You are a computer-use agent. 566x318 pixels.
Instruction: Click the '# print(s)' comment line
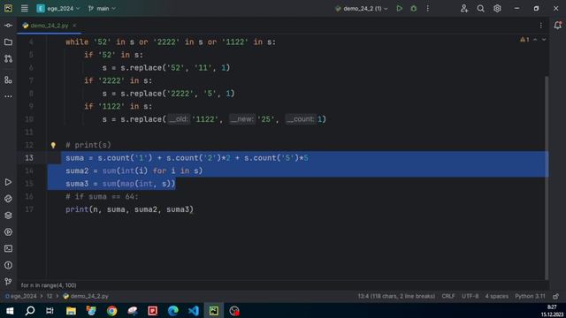(88, 145)
